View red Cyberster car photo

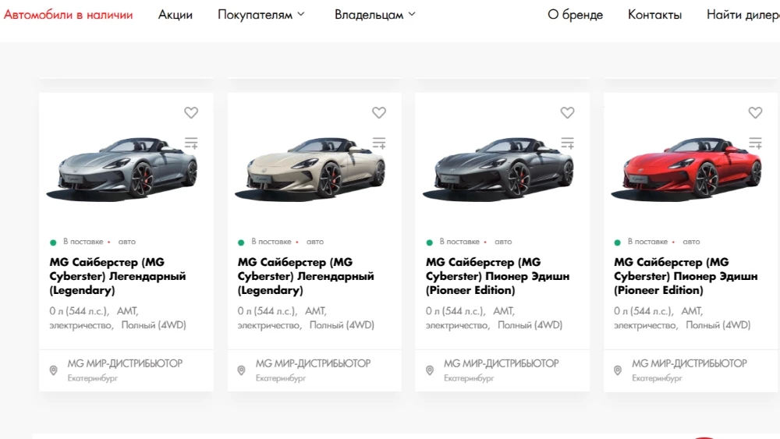686,169
